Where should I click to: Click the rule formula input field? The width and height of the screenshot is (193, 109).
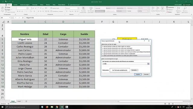125,64
